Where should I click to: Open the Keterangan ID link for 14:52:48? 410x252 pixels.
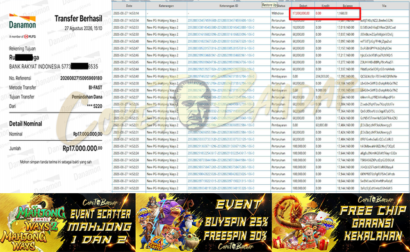tap(220, 42)
